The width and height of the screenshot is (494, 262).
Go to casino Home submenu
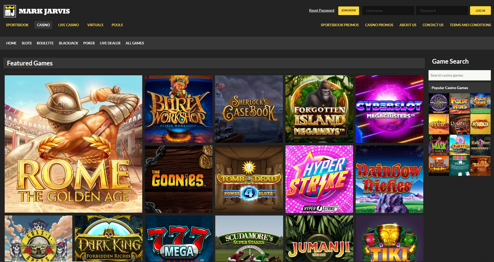tap(11, 43)
